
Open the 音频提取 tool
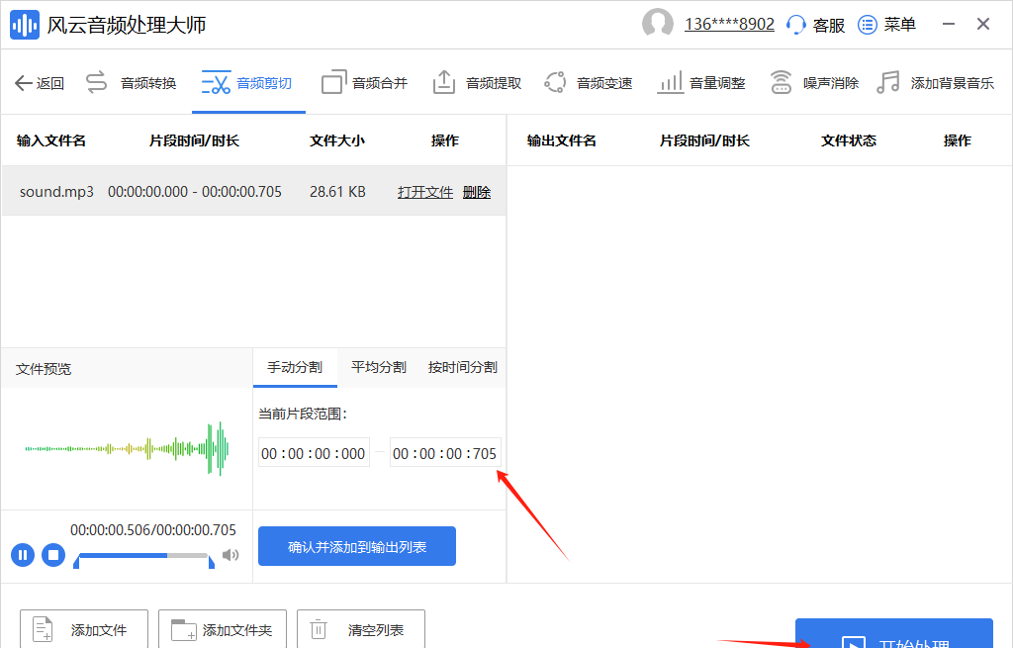477,83
